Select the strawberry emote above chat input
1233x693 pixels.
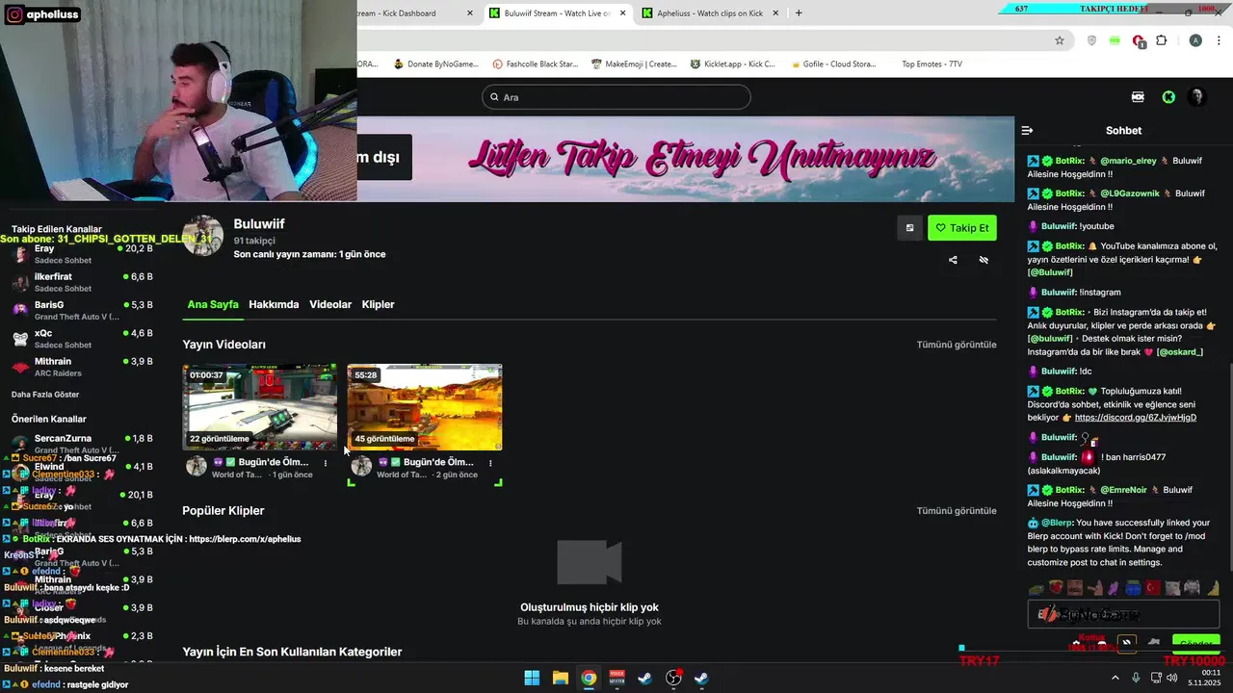tap(1056, 587)
